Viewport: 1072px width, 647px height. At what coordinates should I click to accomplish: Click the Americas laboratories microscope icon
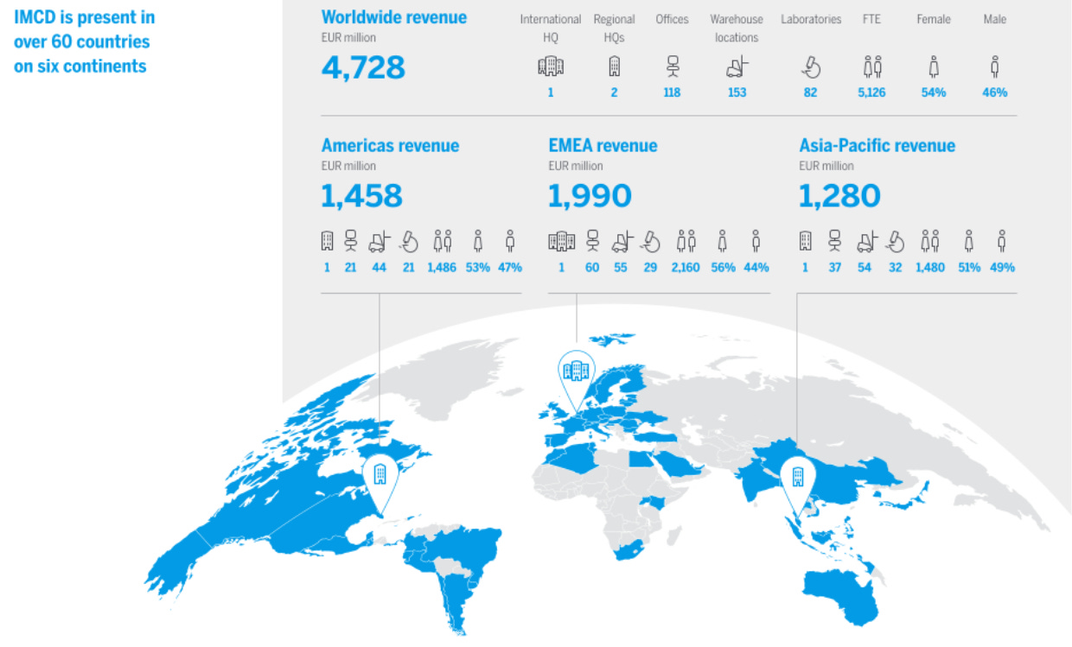[409, 240]
